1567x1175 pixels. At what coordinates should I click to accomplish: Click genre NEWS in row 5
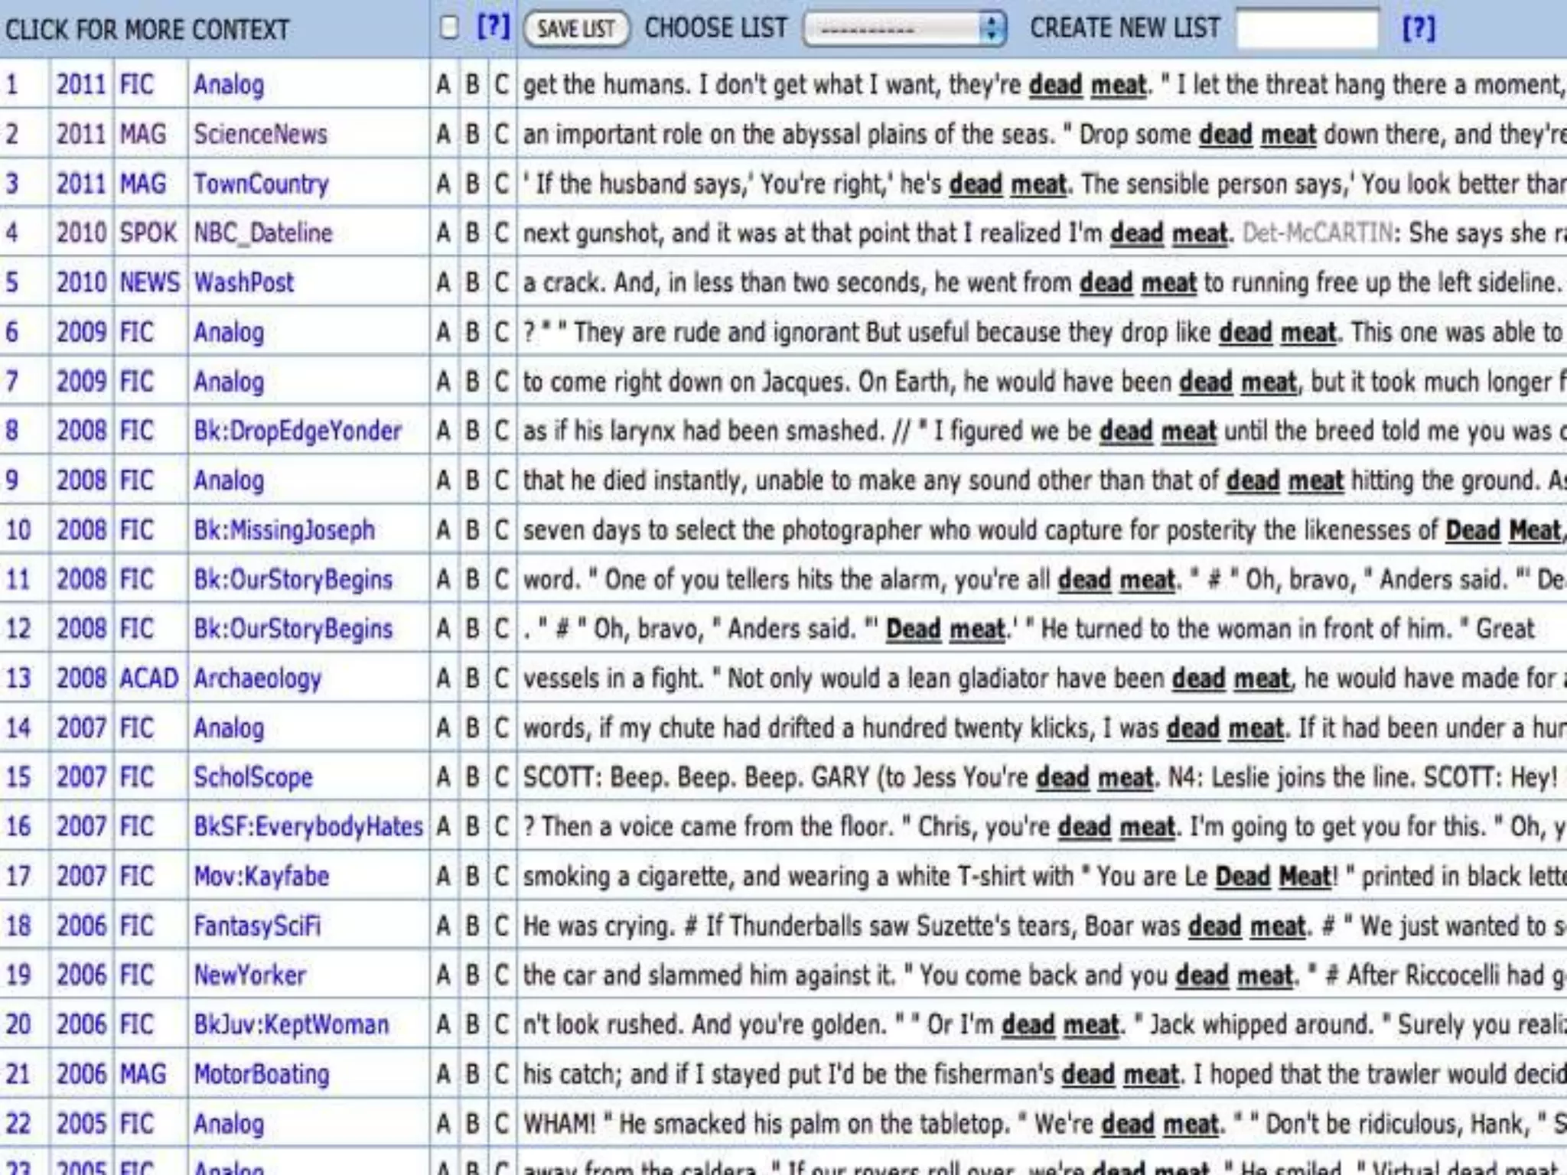point(150,282)
